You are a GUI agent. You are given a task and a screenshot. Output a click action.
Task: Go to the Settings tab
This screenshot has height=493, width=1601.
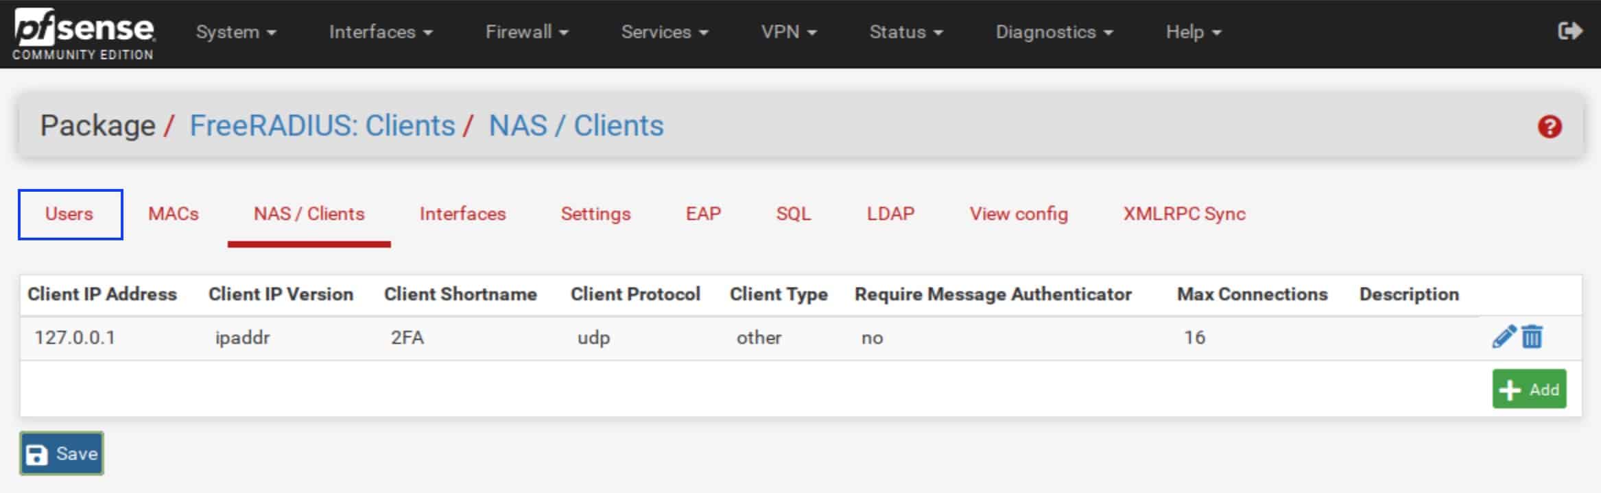click(595, 214)
